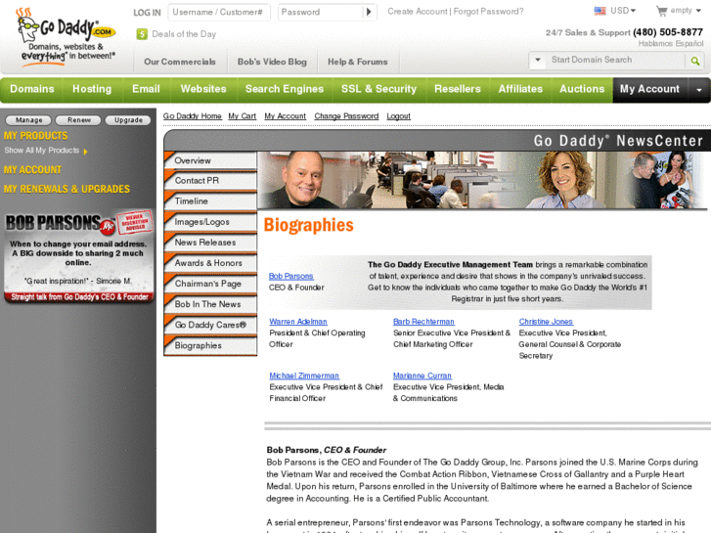Open Chairman's Page
Screen dimensions: 711x533
[x=210, y=284]
